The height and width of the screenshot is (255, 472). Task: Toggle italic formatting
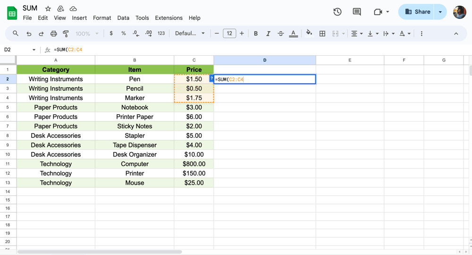click(268, 34)
